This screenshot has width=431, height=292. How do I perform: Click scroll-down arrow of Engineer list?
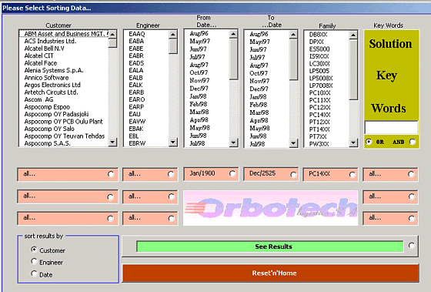point(172,142)
